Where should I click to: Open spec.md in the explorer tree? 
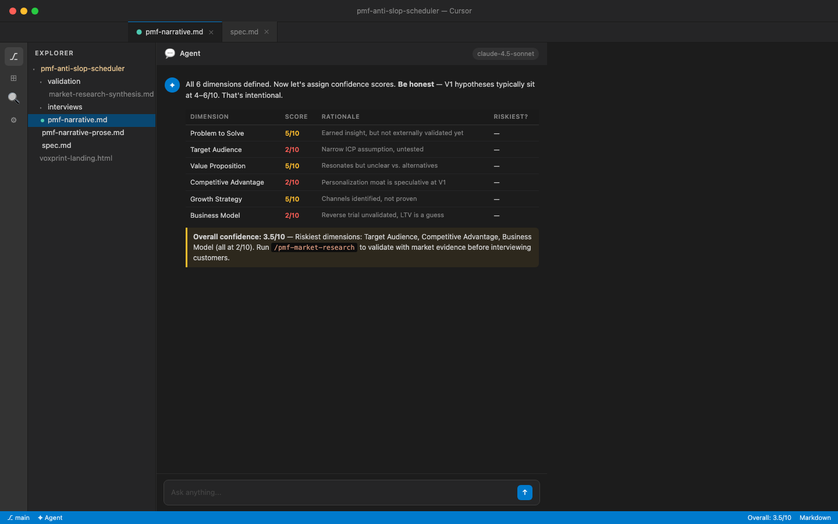(56, 146)
